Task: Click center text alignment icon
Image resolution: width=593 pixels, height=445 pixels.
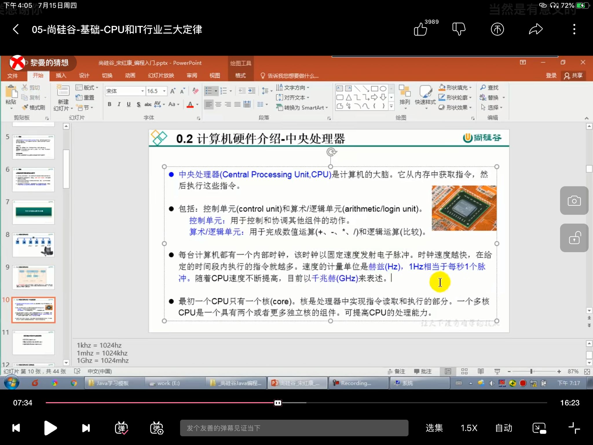Action: (x=218, y=104)
